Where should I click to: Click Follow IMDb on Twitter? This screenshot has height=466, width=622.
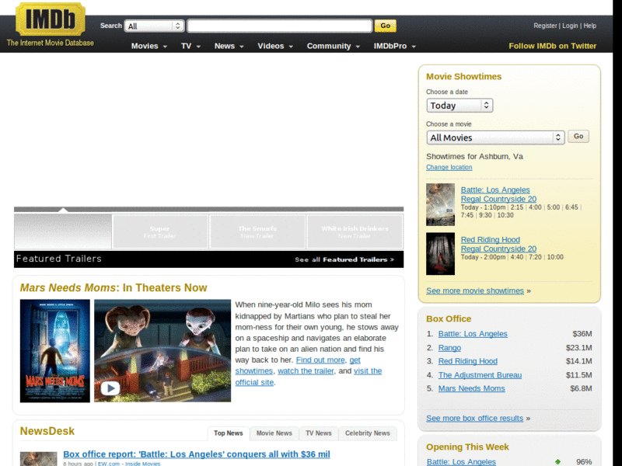(553, 46)
